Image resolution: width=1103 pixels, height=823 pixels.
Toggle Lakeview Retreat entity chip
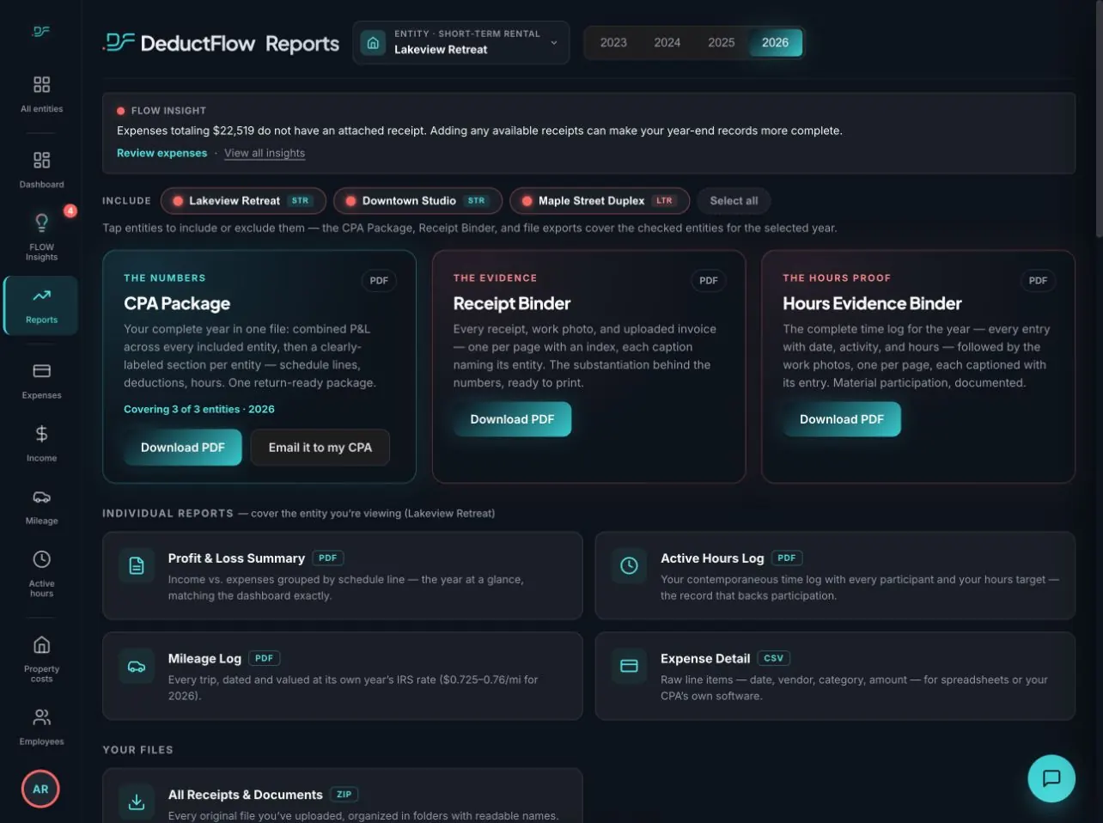[243, 201]
